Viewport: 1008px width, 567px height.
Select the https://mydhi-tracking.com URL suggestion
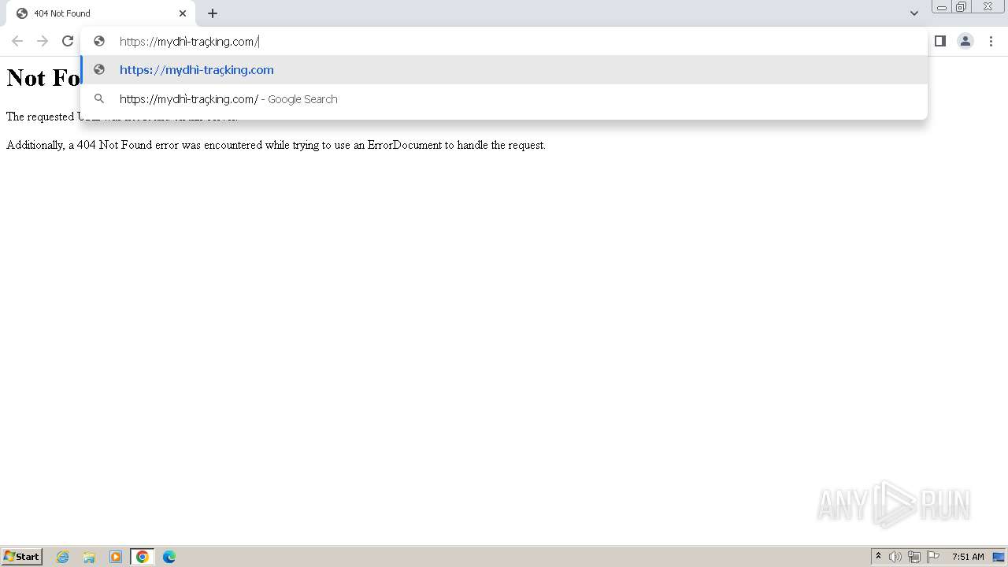(504, 69)
